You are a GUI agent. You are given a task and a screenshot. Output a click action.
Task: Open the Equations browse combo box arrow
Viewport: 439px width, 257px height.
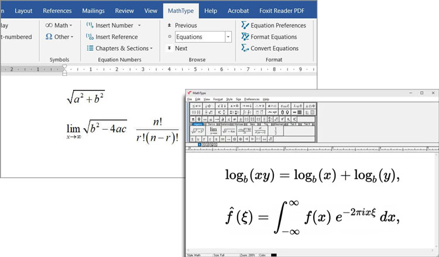(x=228, y=37)
